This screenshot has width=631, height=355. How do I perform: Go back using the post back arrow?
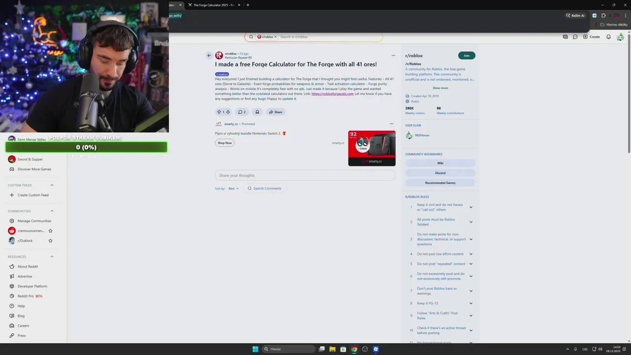[x=209, y=56]
